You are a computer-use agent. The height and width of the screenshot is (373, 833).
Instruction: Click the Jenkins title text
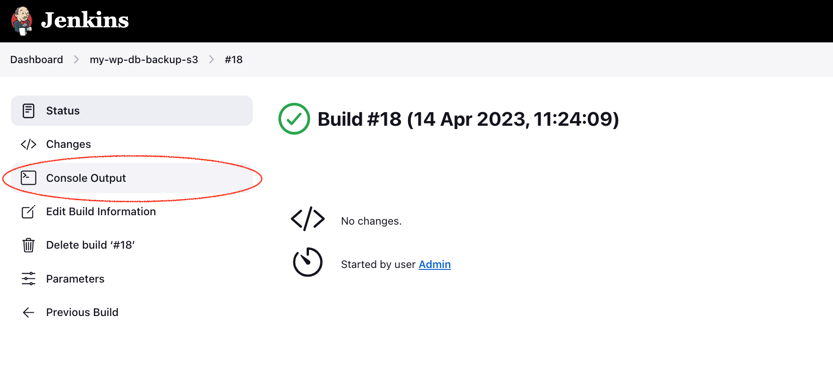tap(85, 20)
